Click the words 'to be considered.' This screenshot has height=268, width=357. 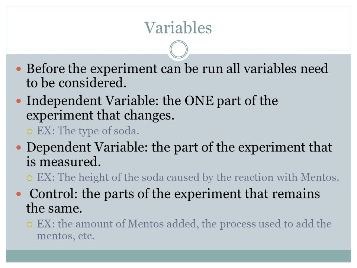click(76, 83)
